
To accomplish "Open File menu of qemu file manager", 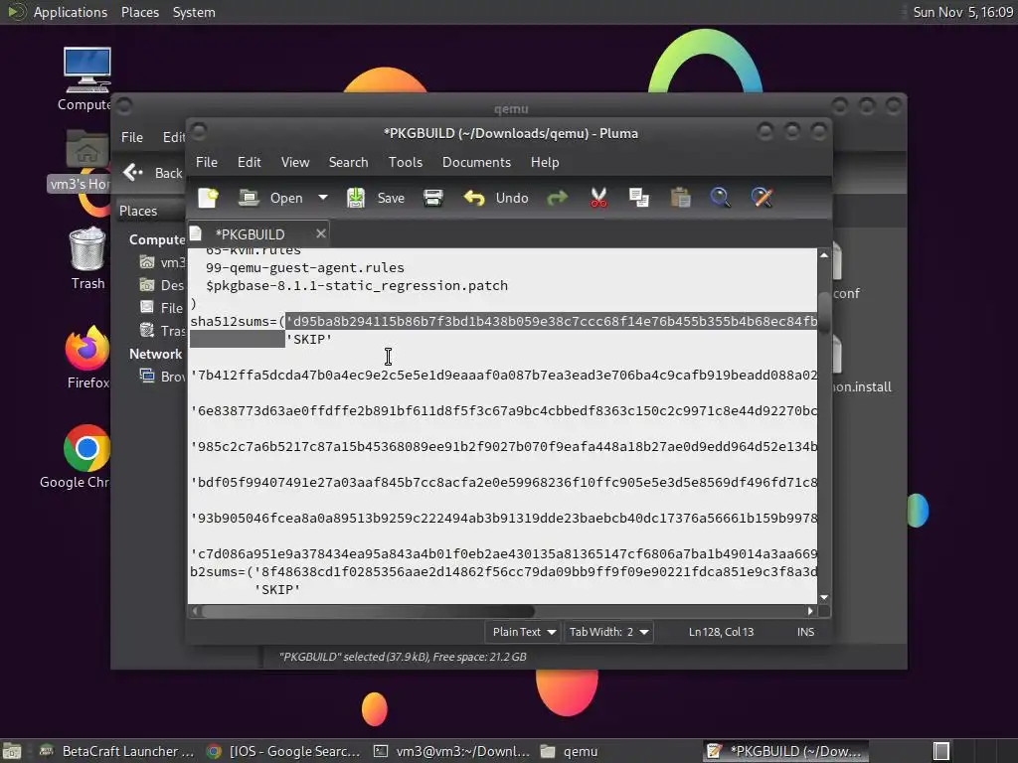I will tap(132, 137).
